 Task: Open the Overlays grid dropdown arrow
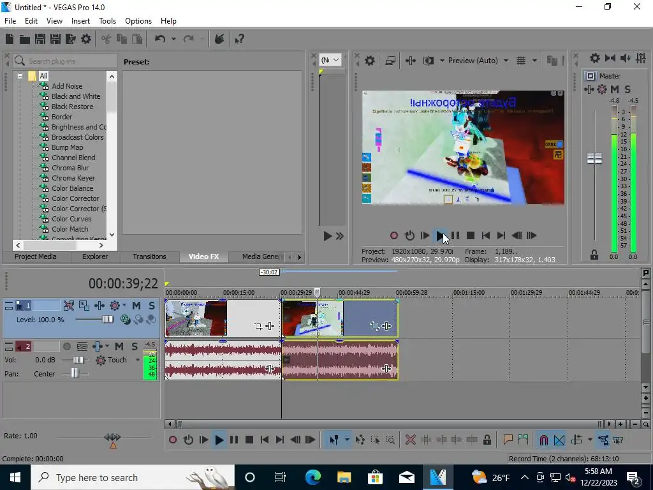click(x=534, y=61)
